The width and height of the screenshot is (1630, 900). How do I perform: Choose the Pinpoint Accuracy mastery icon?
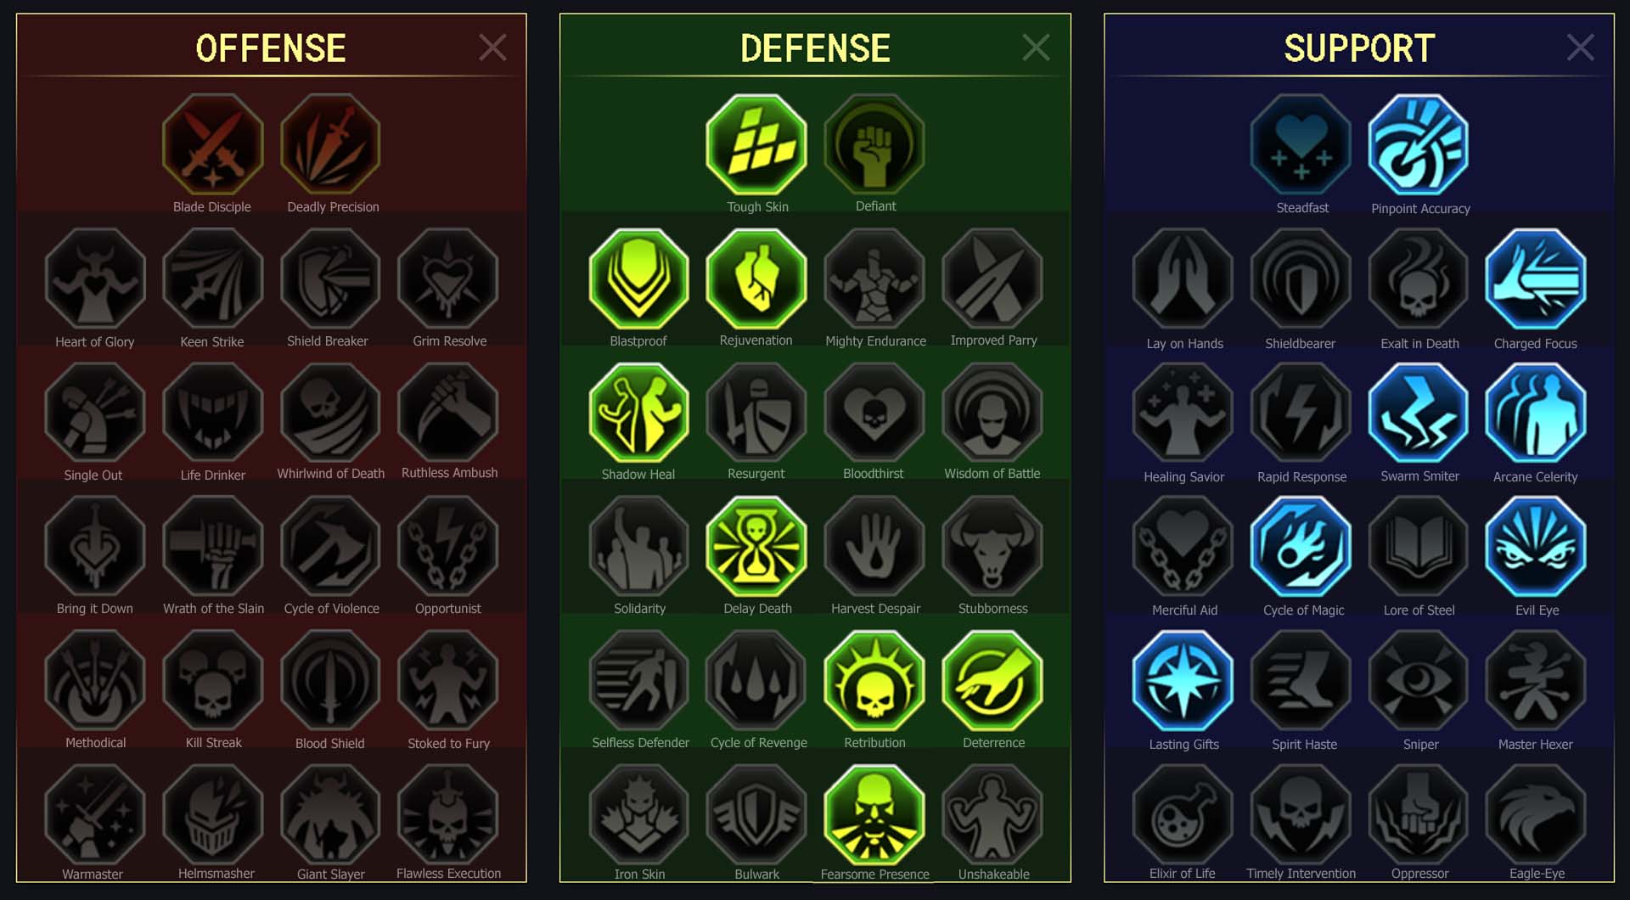1419,144
